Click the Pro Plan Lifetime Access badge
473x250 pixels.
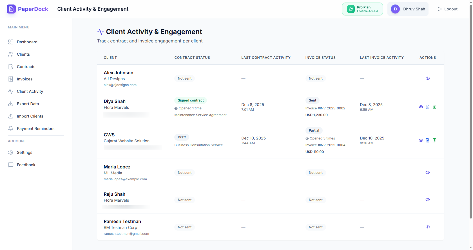coord(362,9)
